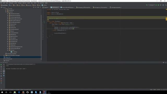The width and height of the screenshot is (167, 94).
Task: Select FileTest class in the project tree
Action: click(14, 52)
